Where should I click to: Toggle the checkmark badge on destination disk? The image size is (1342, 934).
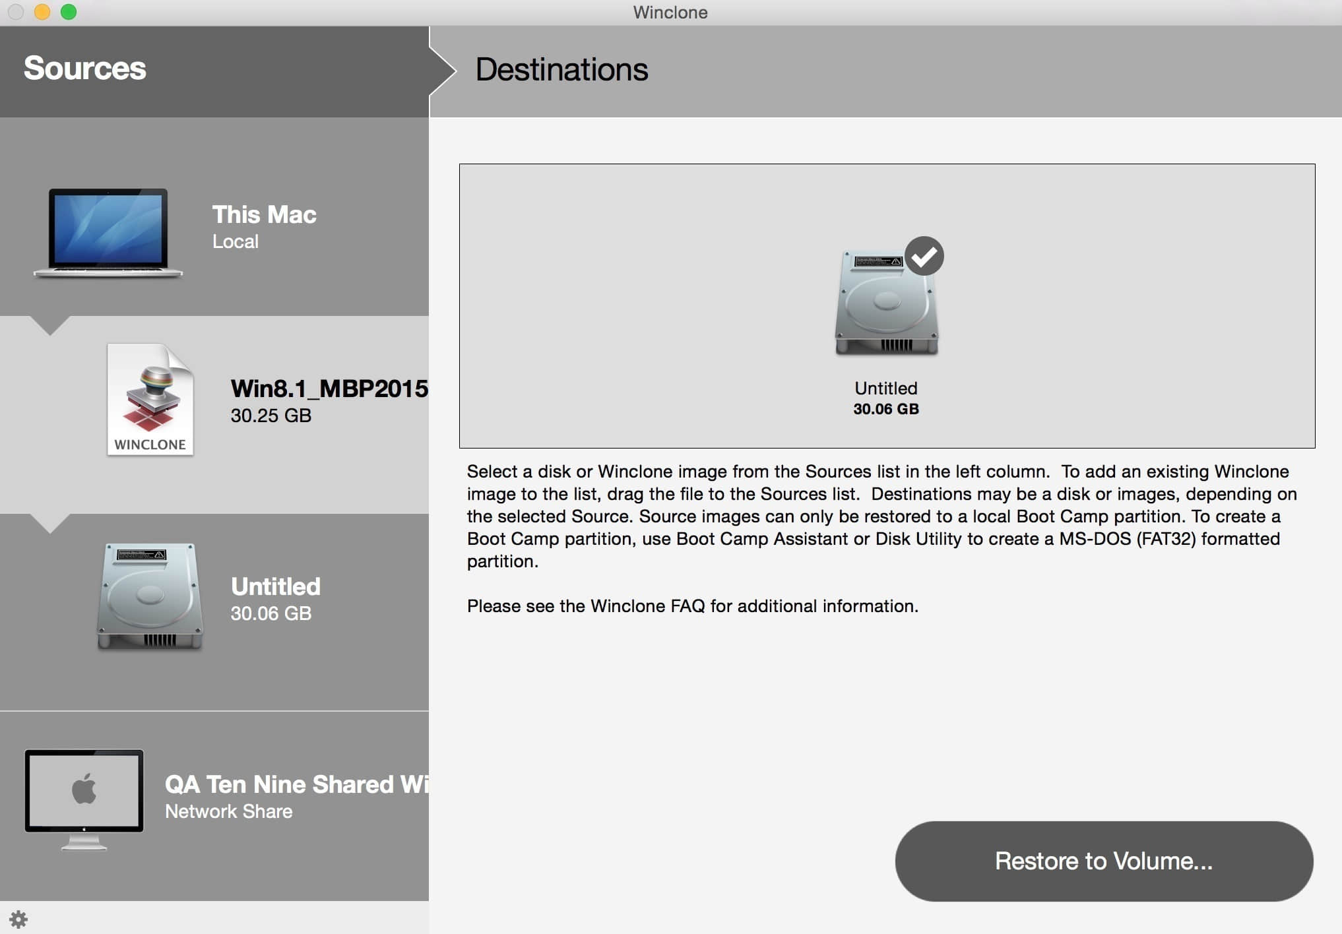[x=924, y=256]
